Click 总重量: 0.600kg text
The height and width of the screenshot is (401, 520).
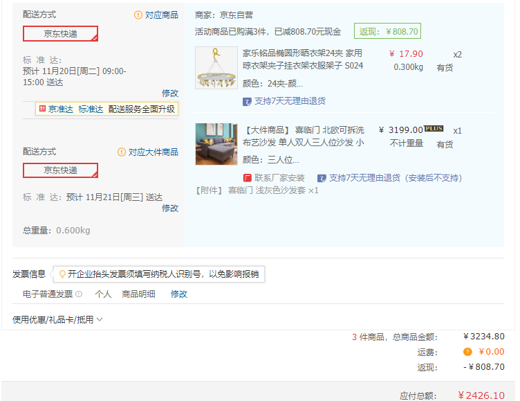tap(57, 230)
